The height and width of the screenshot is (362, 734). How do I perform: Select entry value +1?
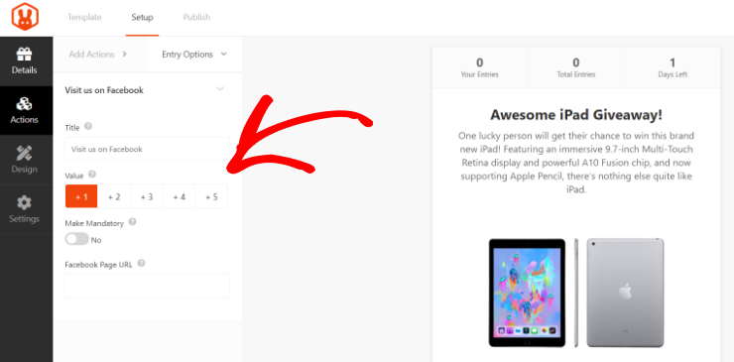[x=81, y=196]
